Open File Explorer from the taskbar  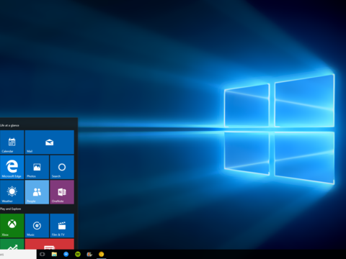coord(54,254)
